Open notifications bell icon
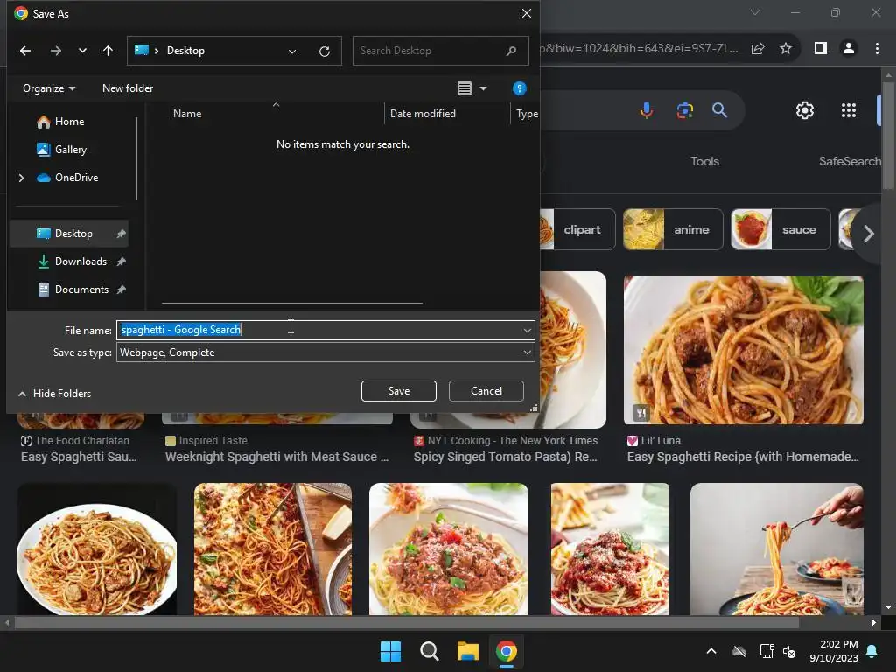 (x=872, y=651)
